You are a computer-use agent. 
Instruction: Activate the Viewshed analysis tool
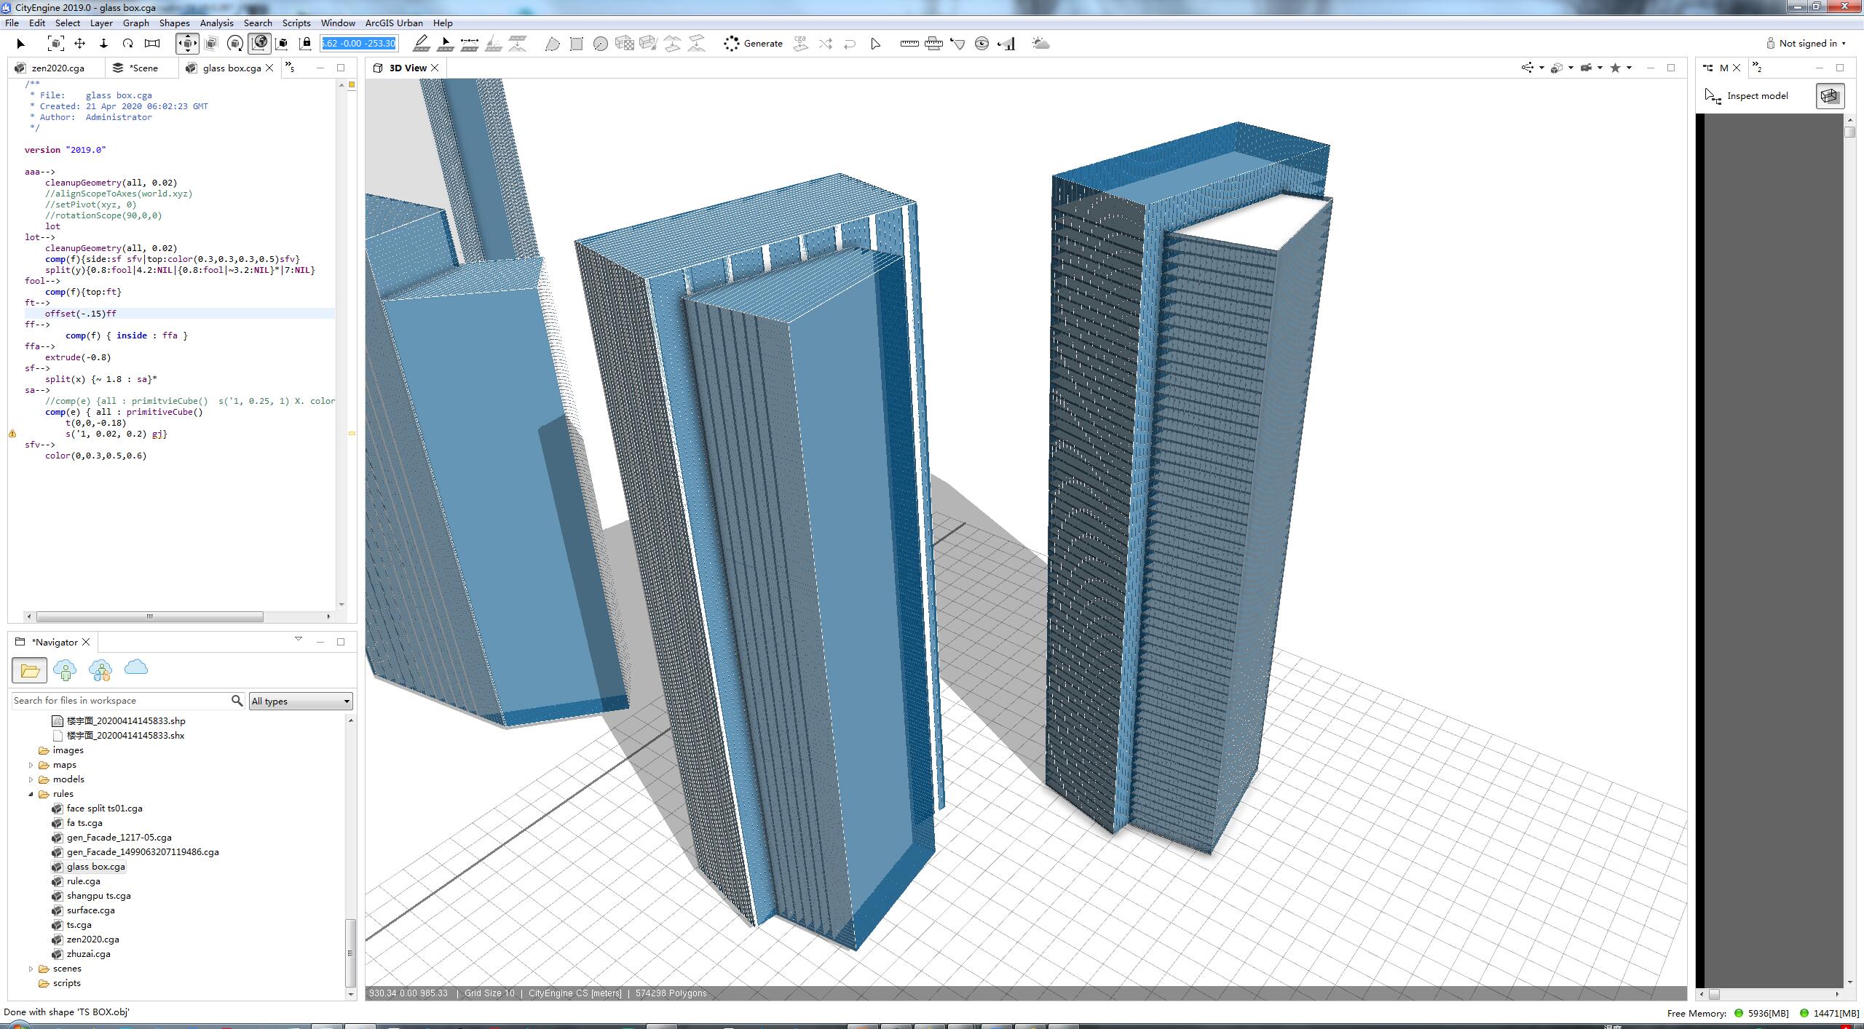pyautogui.click(x=957, y=44)
